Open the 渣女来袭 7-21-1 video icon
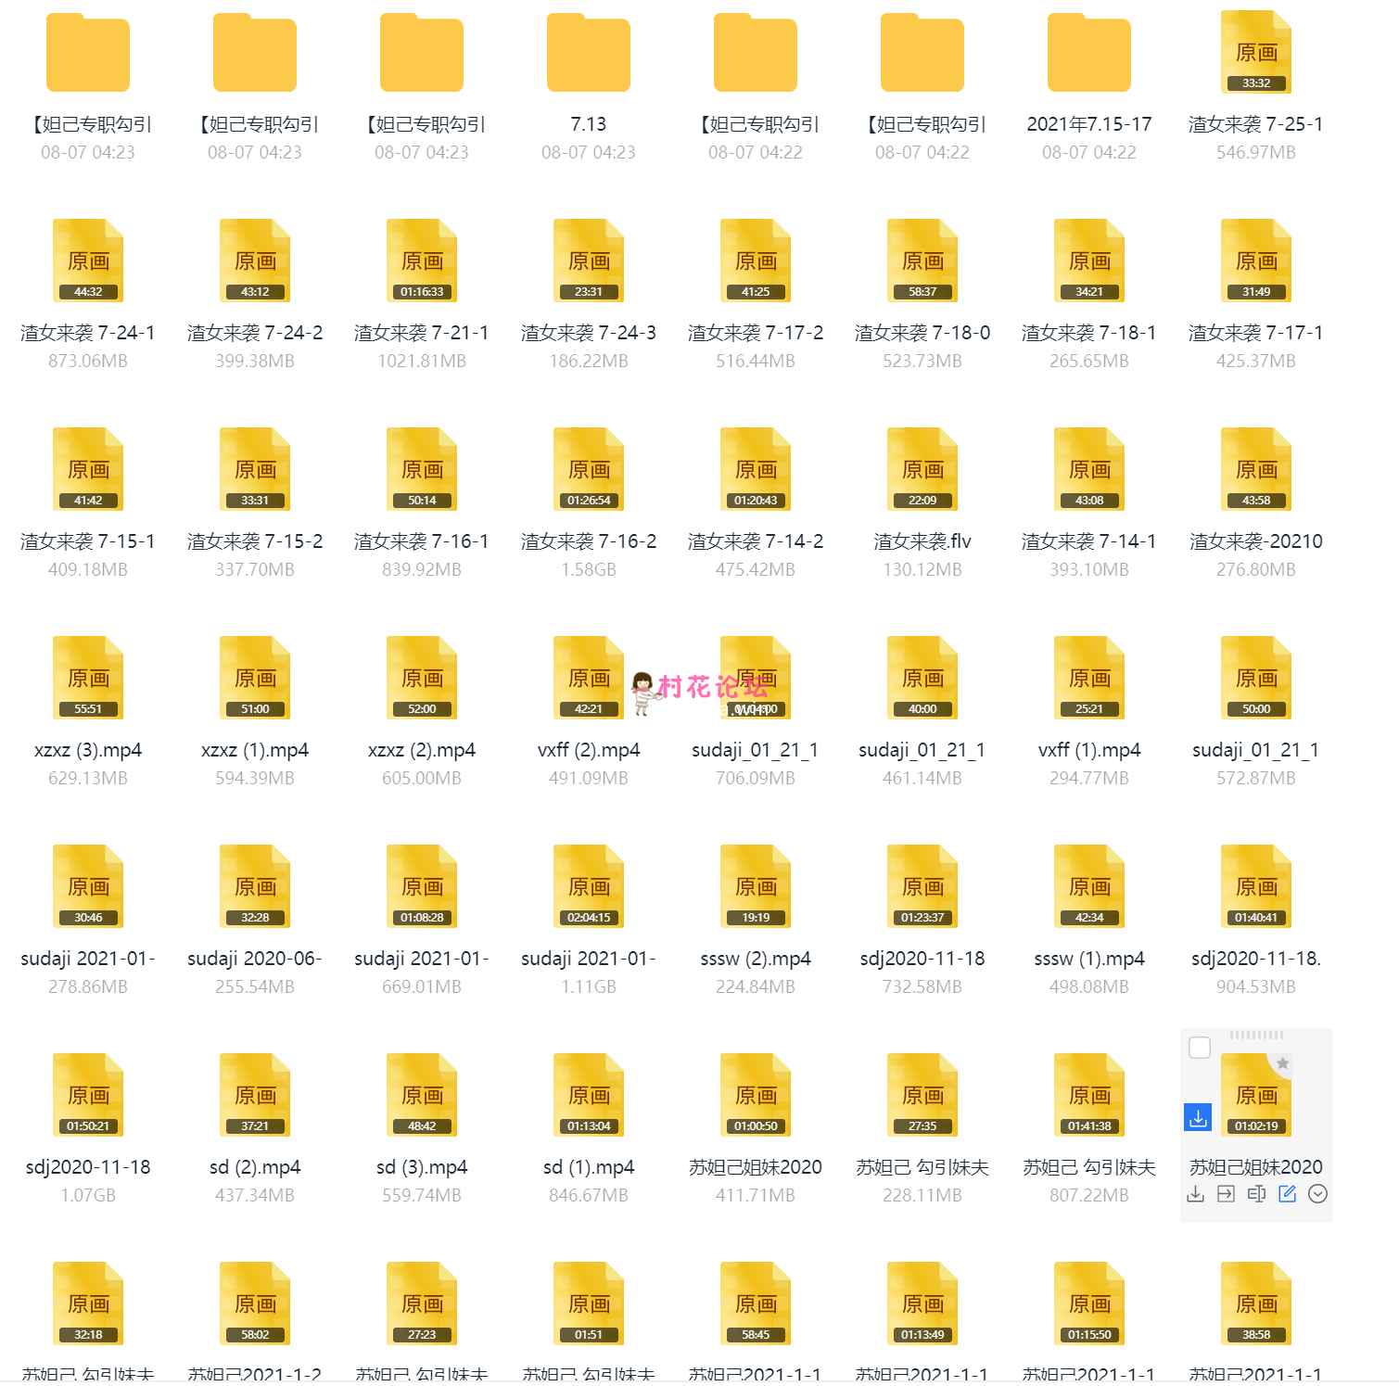 point(422,261)
